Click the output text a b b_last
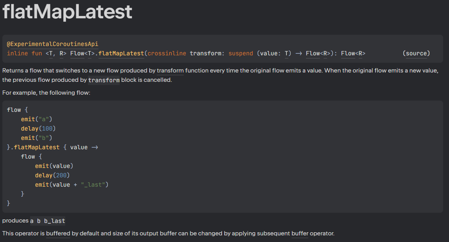This screenshot has height=242, width=449. click(x=48, y=221)
